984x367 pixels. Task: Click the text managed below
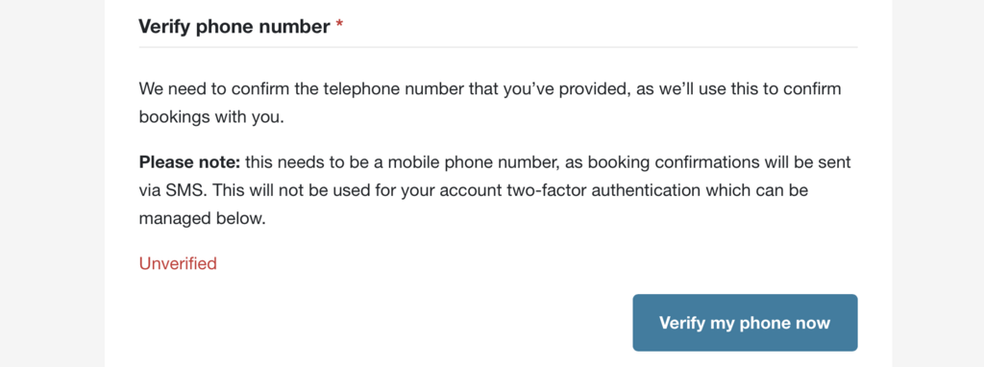pos(202,218)
